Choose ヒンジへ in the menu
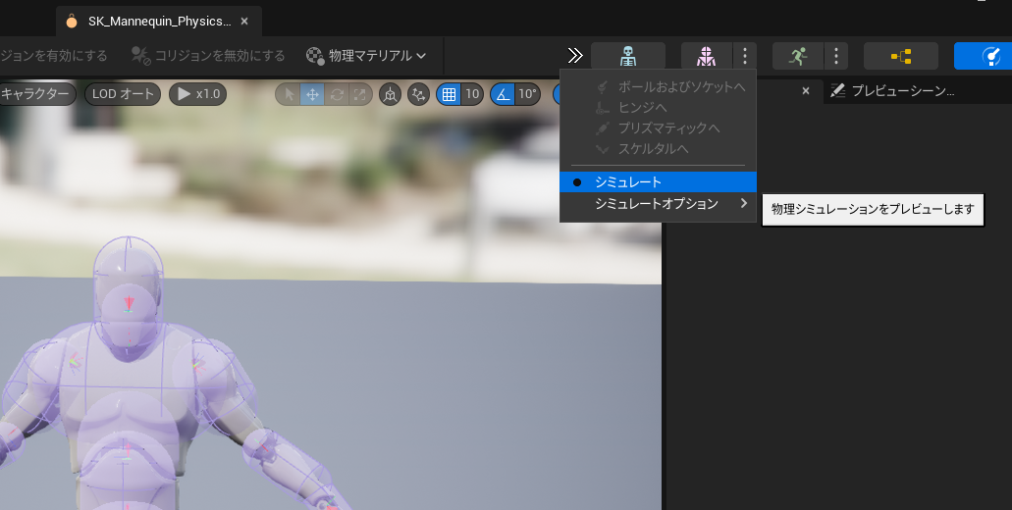The width and height of the screenshot is (1012, 510). click(x=658, y=107)
